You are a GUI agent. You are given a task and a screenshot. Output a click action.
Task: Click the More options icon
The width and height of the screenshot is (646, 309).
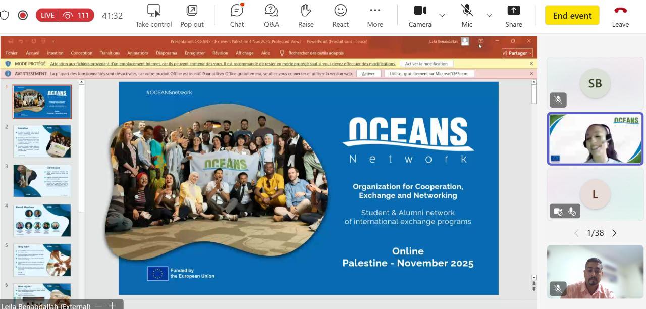[374, 16]
